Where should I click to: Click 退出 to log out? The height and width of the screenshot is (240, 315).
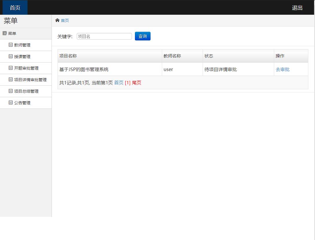(x=297, y=8)
